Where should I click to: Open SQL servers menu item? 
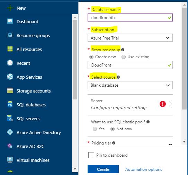28,119
